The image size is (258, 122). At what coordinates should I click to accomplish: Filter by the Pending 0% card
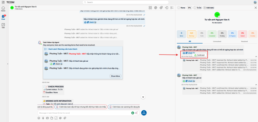222,34
